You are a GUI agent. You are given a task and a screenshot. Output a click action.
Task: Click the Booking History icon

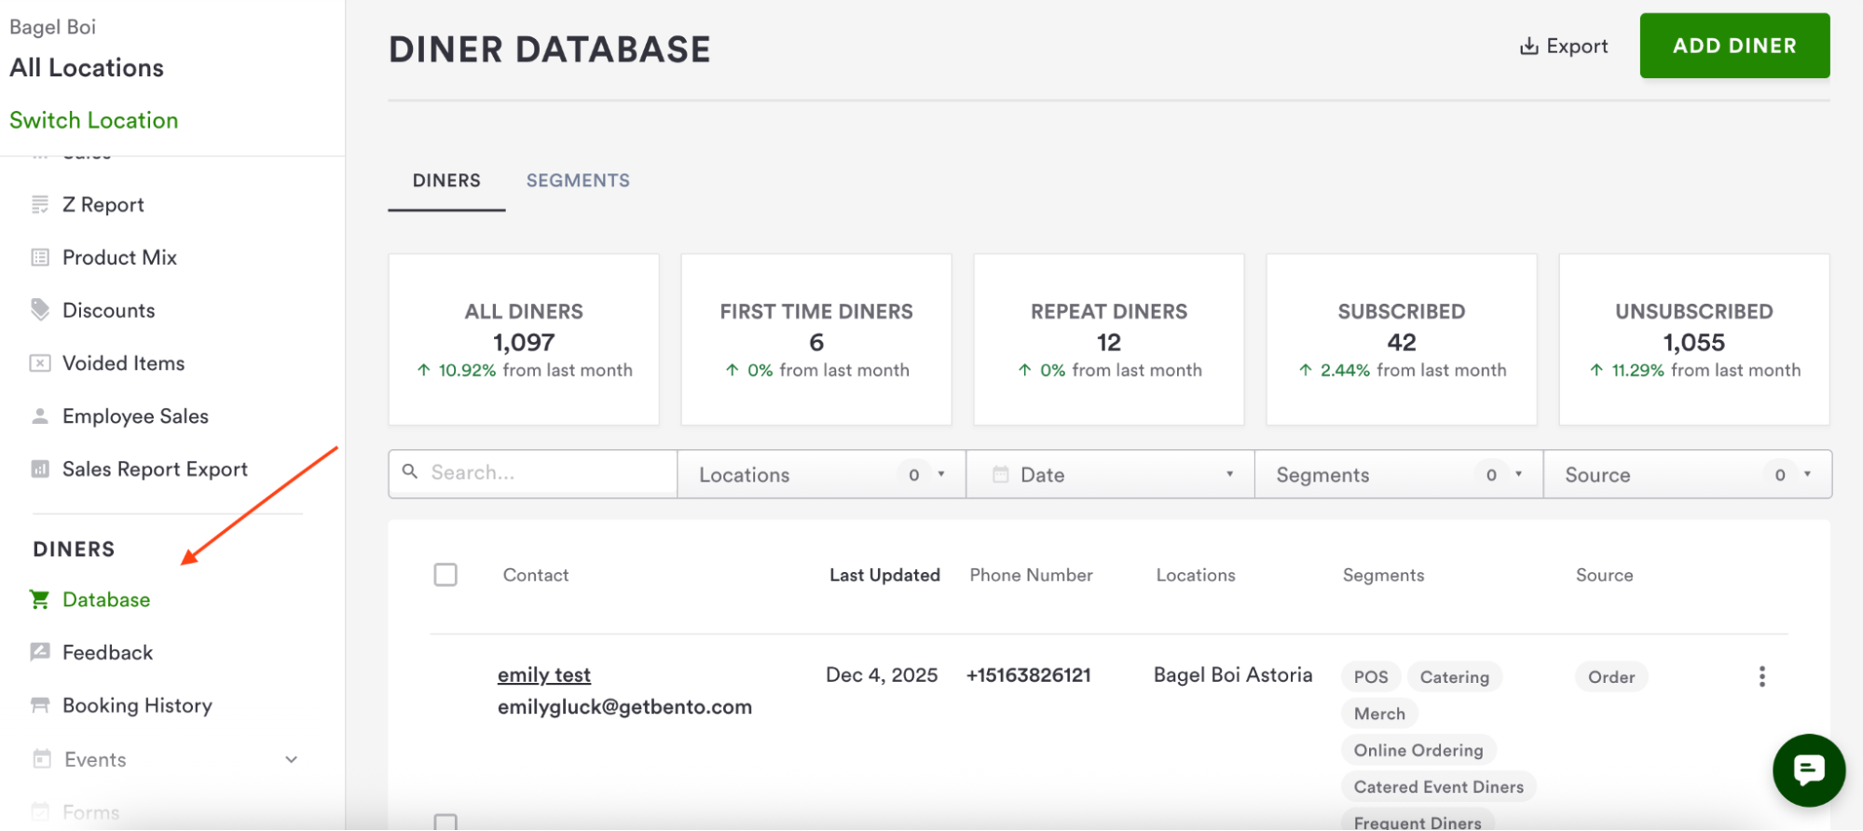[40, 706]
